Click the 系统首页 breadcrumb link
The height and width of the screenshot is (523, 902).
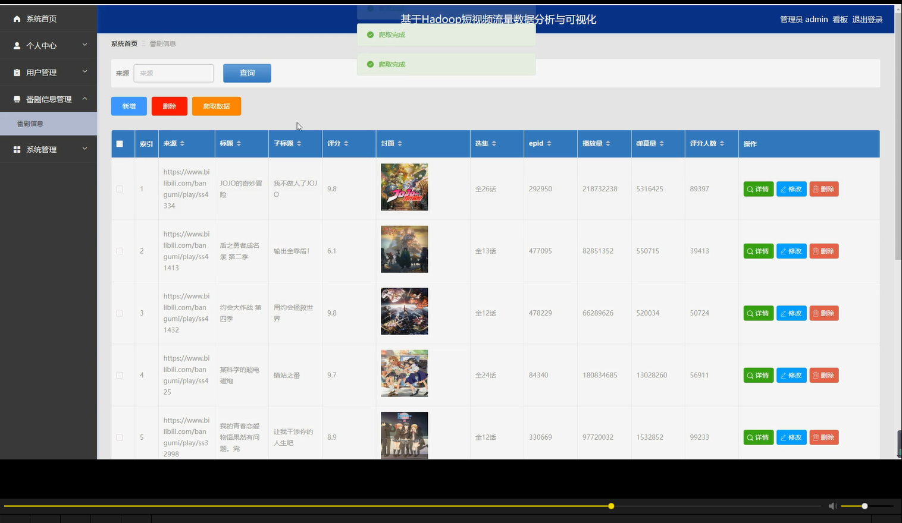click(124, 44)
